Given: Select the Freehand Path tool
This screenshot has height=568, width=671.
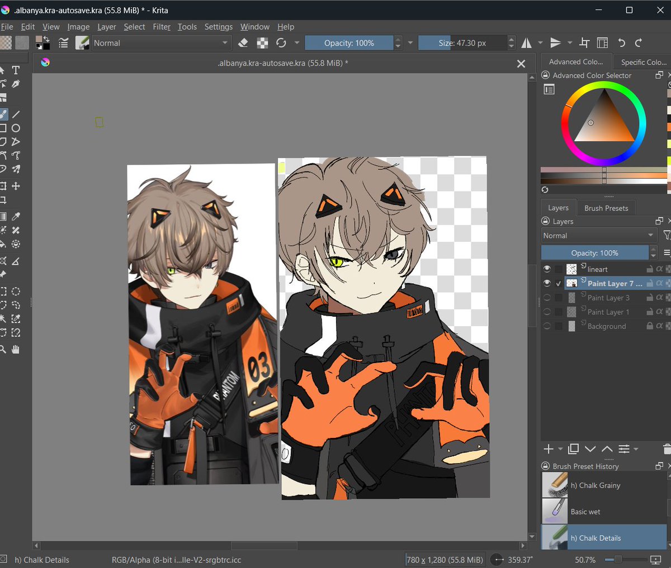Looking at the screenshot, I should click(16, 155).
